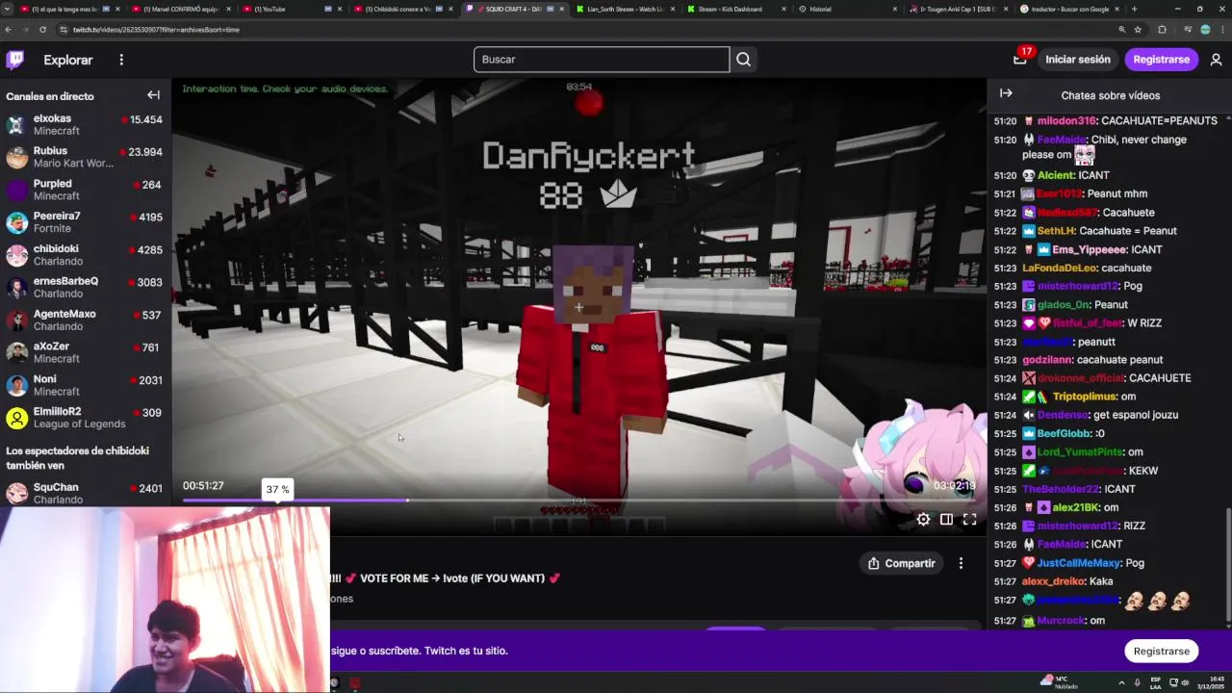Bookmark this page with star icon
The height and width of the screenshot is (693, 1232).
[1138, 30]
